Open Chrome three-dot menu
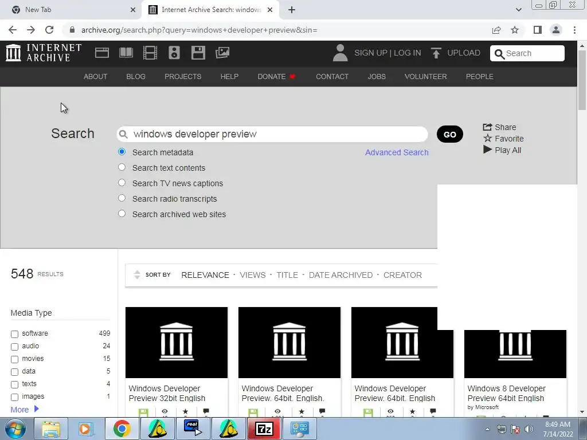Screen dimensions: 587x440 [574, 30]
